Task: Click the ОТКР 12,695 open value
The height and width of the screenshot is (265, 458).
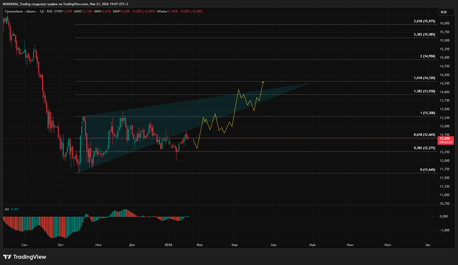Action: 63,11
